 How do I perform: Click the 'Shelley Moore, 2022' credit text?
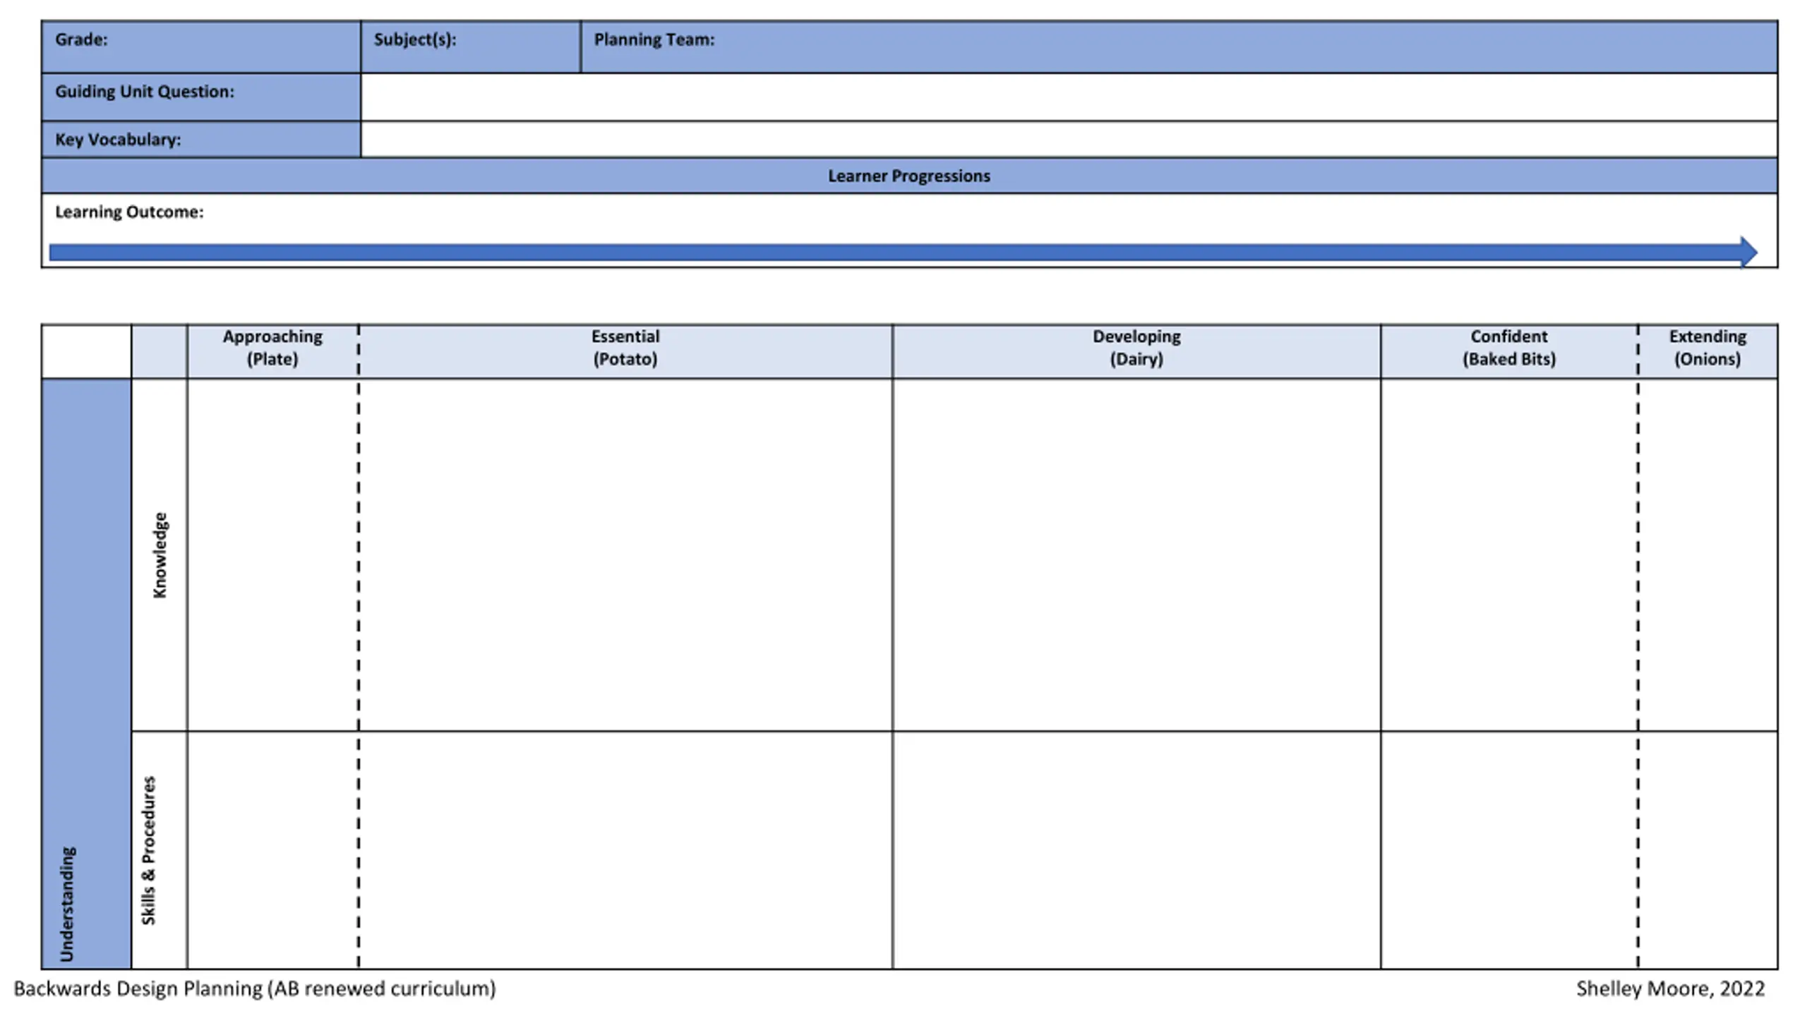[x=1670, y=989]
